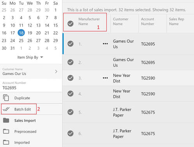Expand the Customer Name chevron arrow
Image resolution: width=194 pixels, height=147 pixels.
(x=56, y=71)
